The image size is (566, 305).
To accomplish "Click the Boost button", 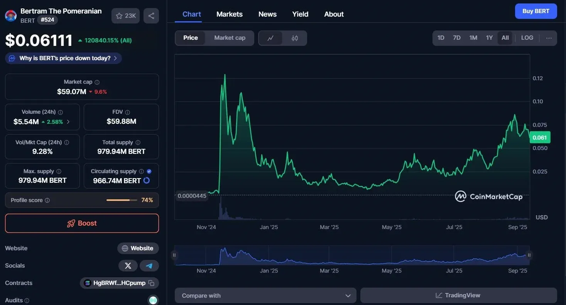I will 82,223.
